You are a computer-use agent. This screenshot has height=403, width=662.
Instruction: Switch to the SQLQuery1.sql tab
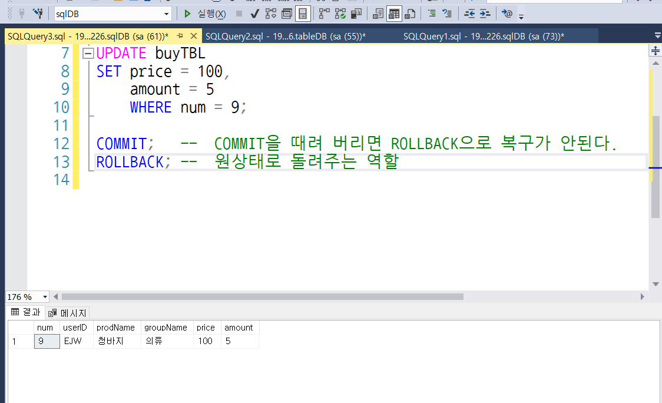coord(484,37)
